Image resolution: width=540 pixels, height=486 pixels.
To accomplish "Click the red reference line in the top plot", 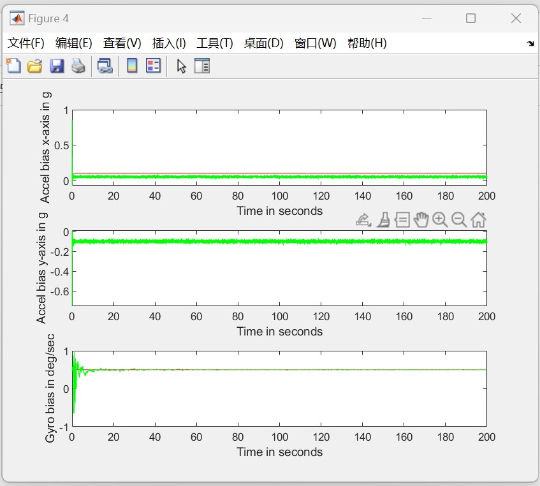I will point(279,173).
